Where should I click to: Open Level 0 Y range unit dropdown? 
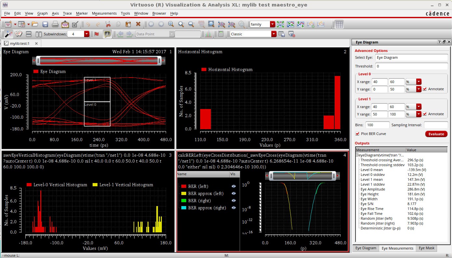[x=419, y=89]
